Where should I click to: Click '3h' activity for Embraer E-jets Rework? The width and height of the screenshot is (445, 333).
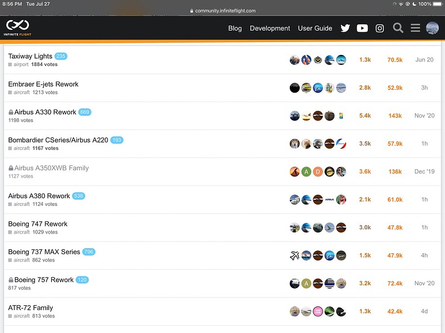coord(424,88)
